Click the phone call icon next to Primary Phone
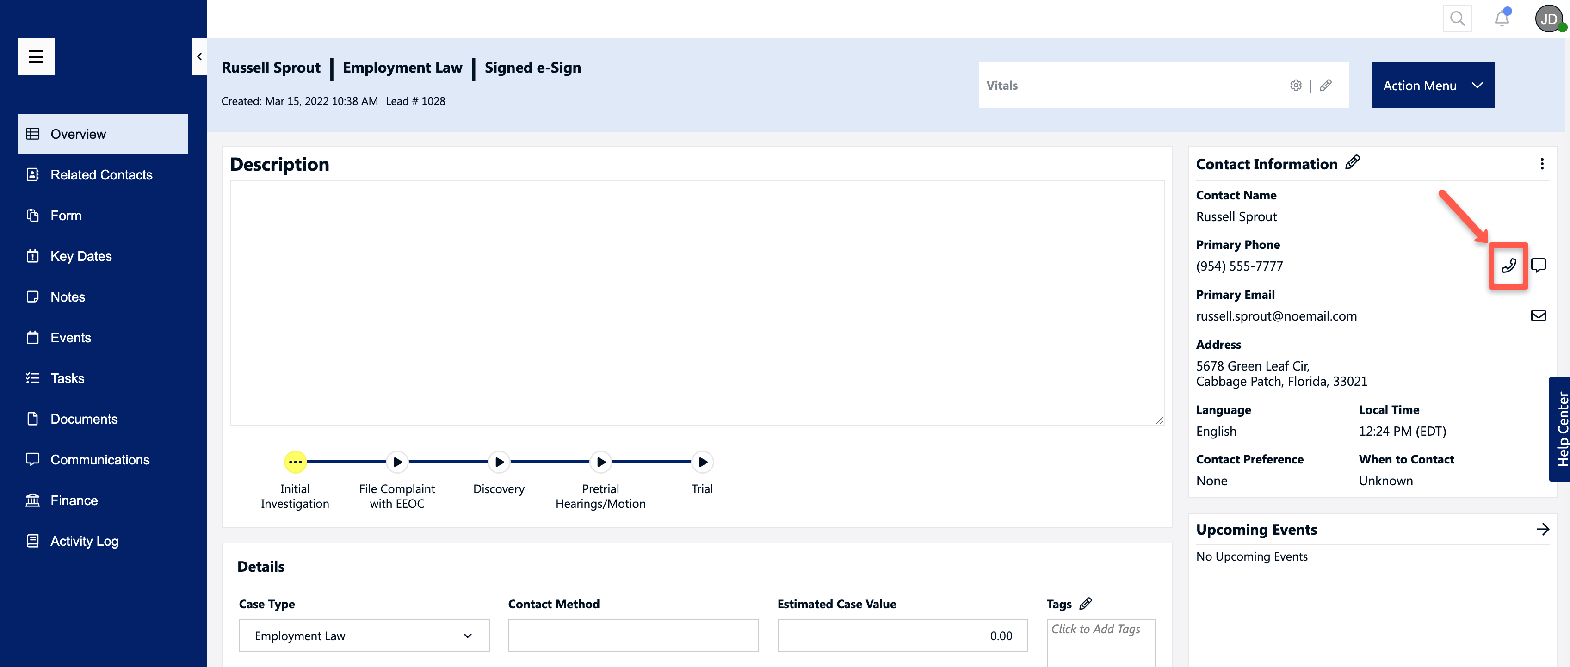The width and height of the screenshot is (1570, 667). [x=1508, y=265]
